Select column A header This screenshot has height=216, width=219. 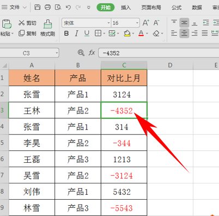pos(32,65)
